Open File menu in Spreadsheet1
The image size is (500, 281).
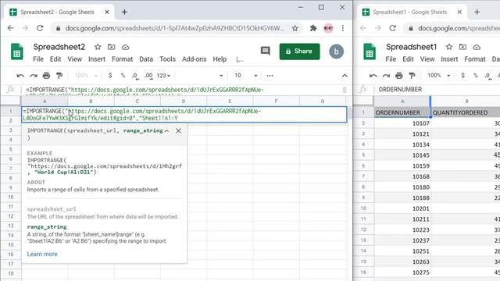[391, 59]
